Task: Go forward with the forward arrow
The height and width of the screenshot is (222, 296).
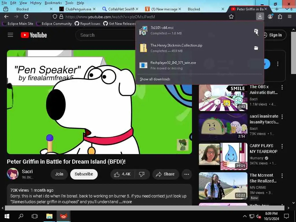Action: [16, 16]
